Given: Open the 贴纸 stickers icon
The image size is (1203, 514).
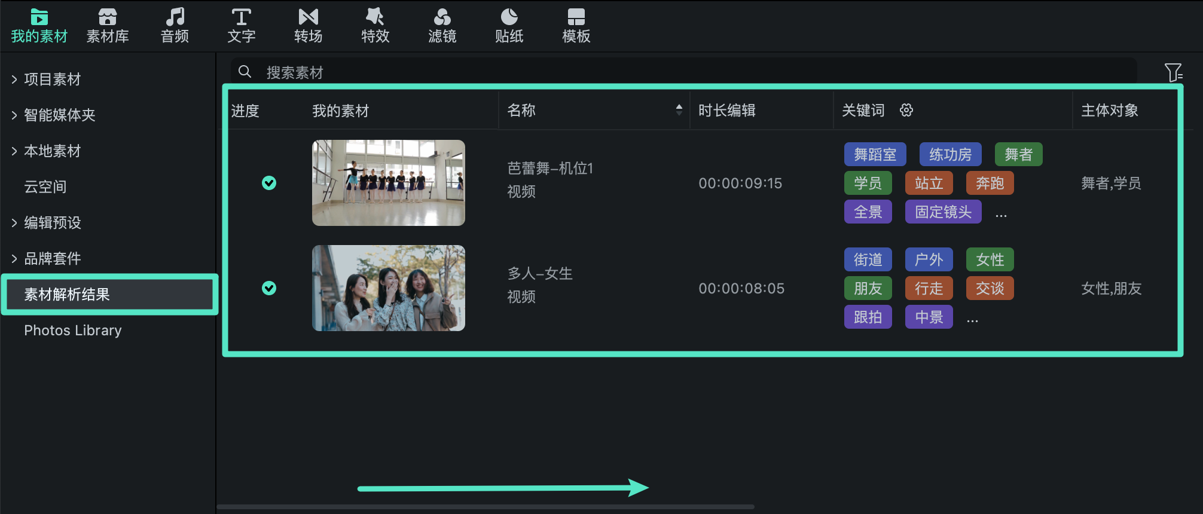Looking at the screenshot, I should [x=509, y=17].
